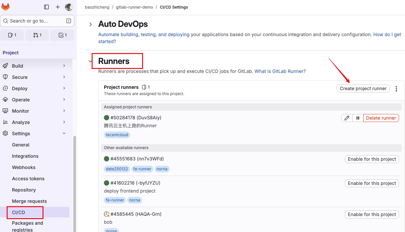Pause runner #50284178
The height and width of the screenshot is (232, 405).
click(x=358, y=118)
